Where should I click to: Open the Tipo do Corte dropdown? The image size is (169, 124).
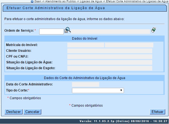pyautogui.click(x=98, y=90)
